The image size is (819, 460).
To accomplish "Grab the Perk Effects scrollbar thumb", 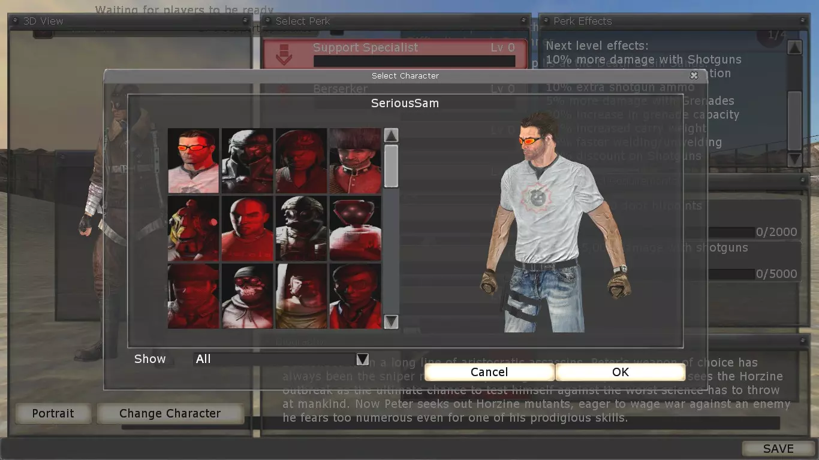I will [794, 120].
